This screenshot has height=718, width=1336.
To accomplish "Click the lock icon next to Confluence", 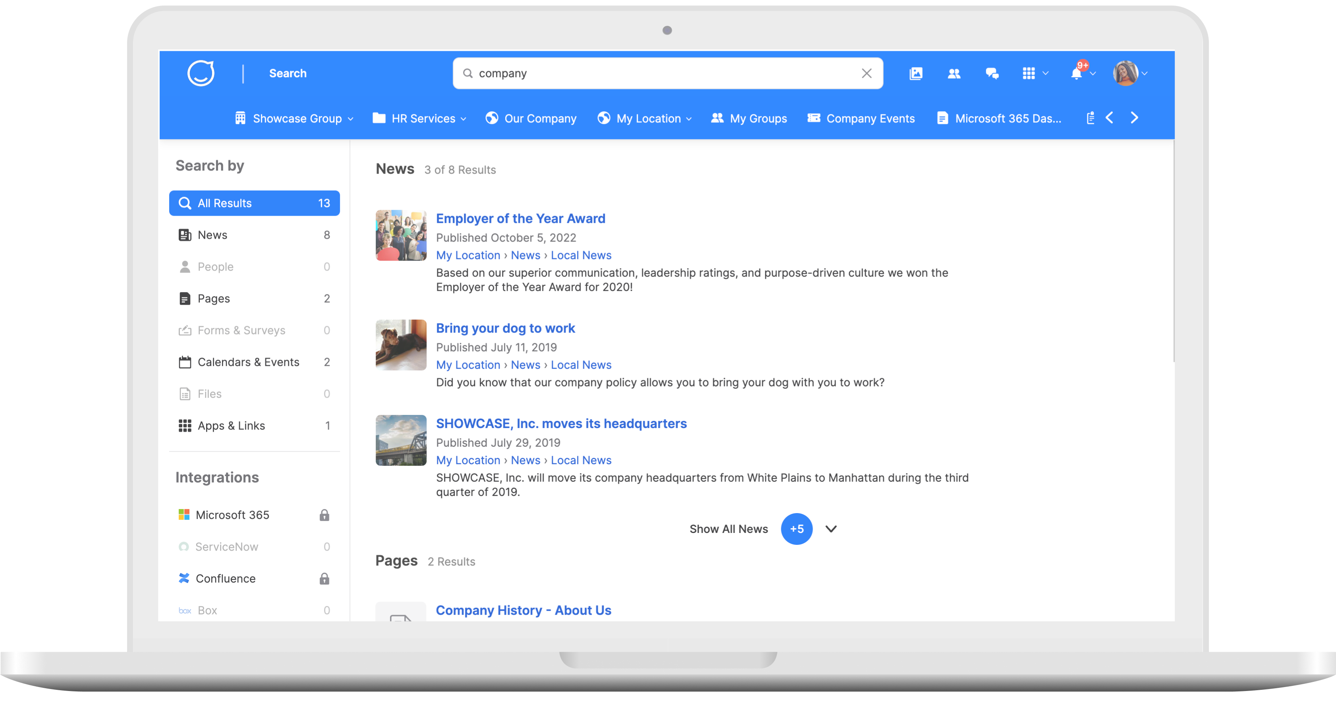I will pos(324,579).
